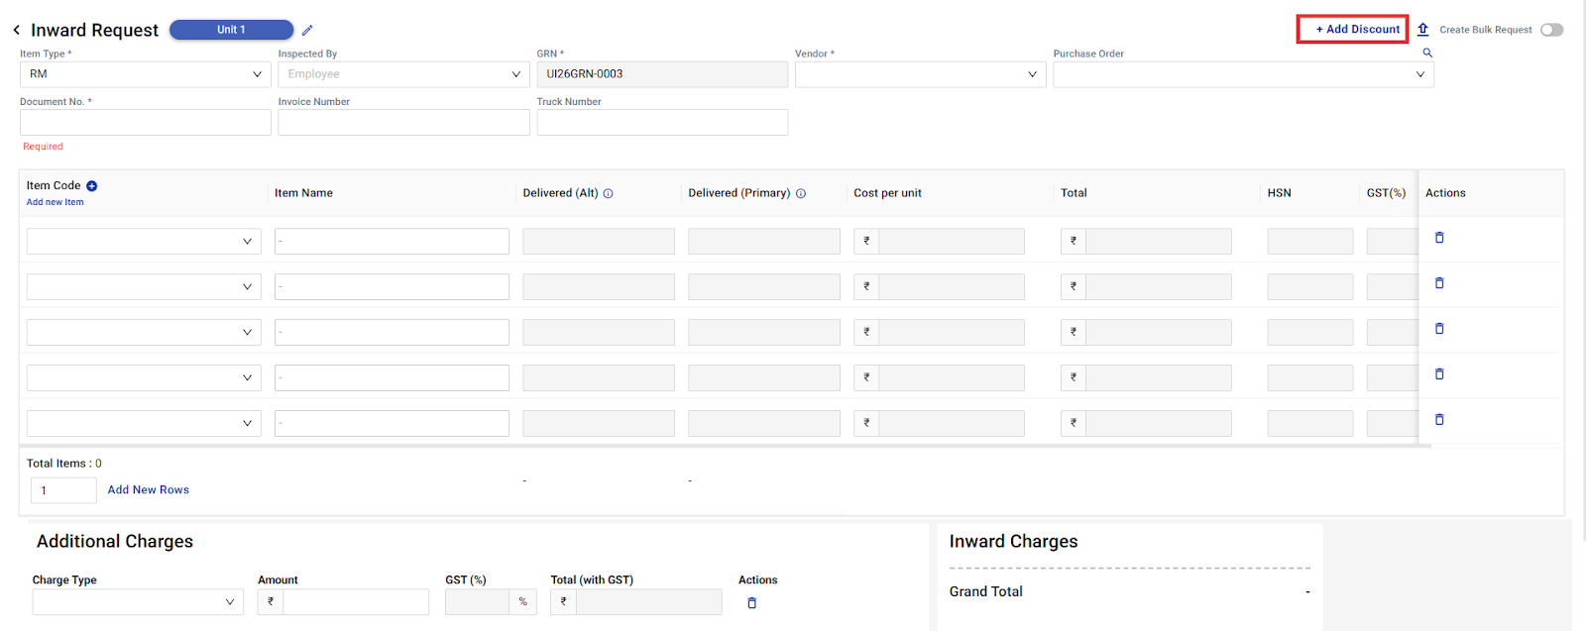Open the Item Type dropdown showing RM
1586x631 pixels.
coord(145,74)
